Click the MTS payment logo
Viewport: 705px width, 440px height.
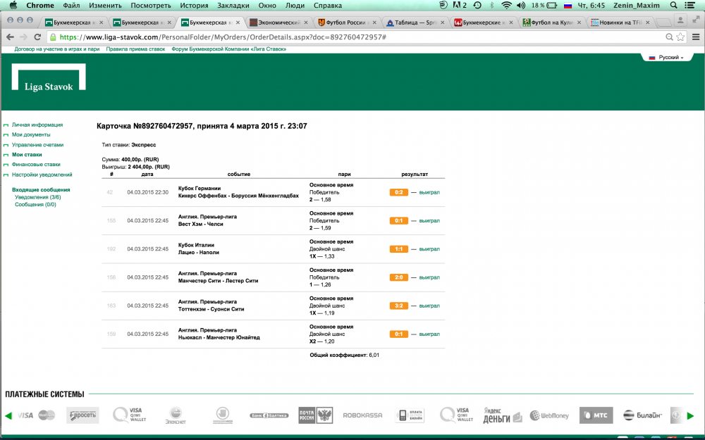pos(596,415)
